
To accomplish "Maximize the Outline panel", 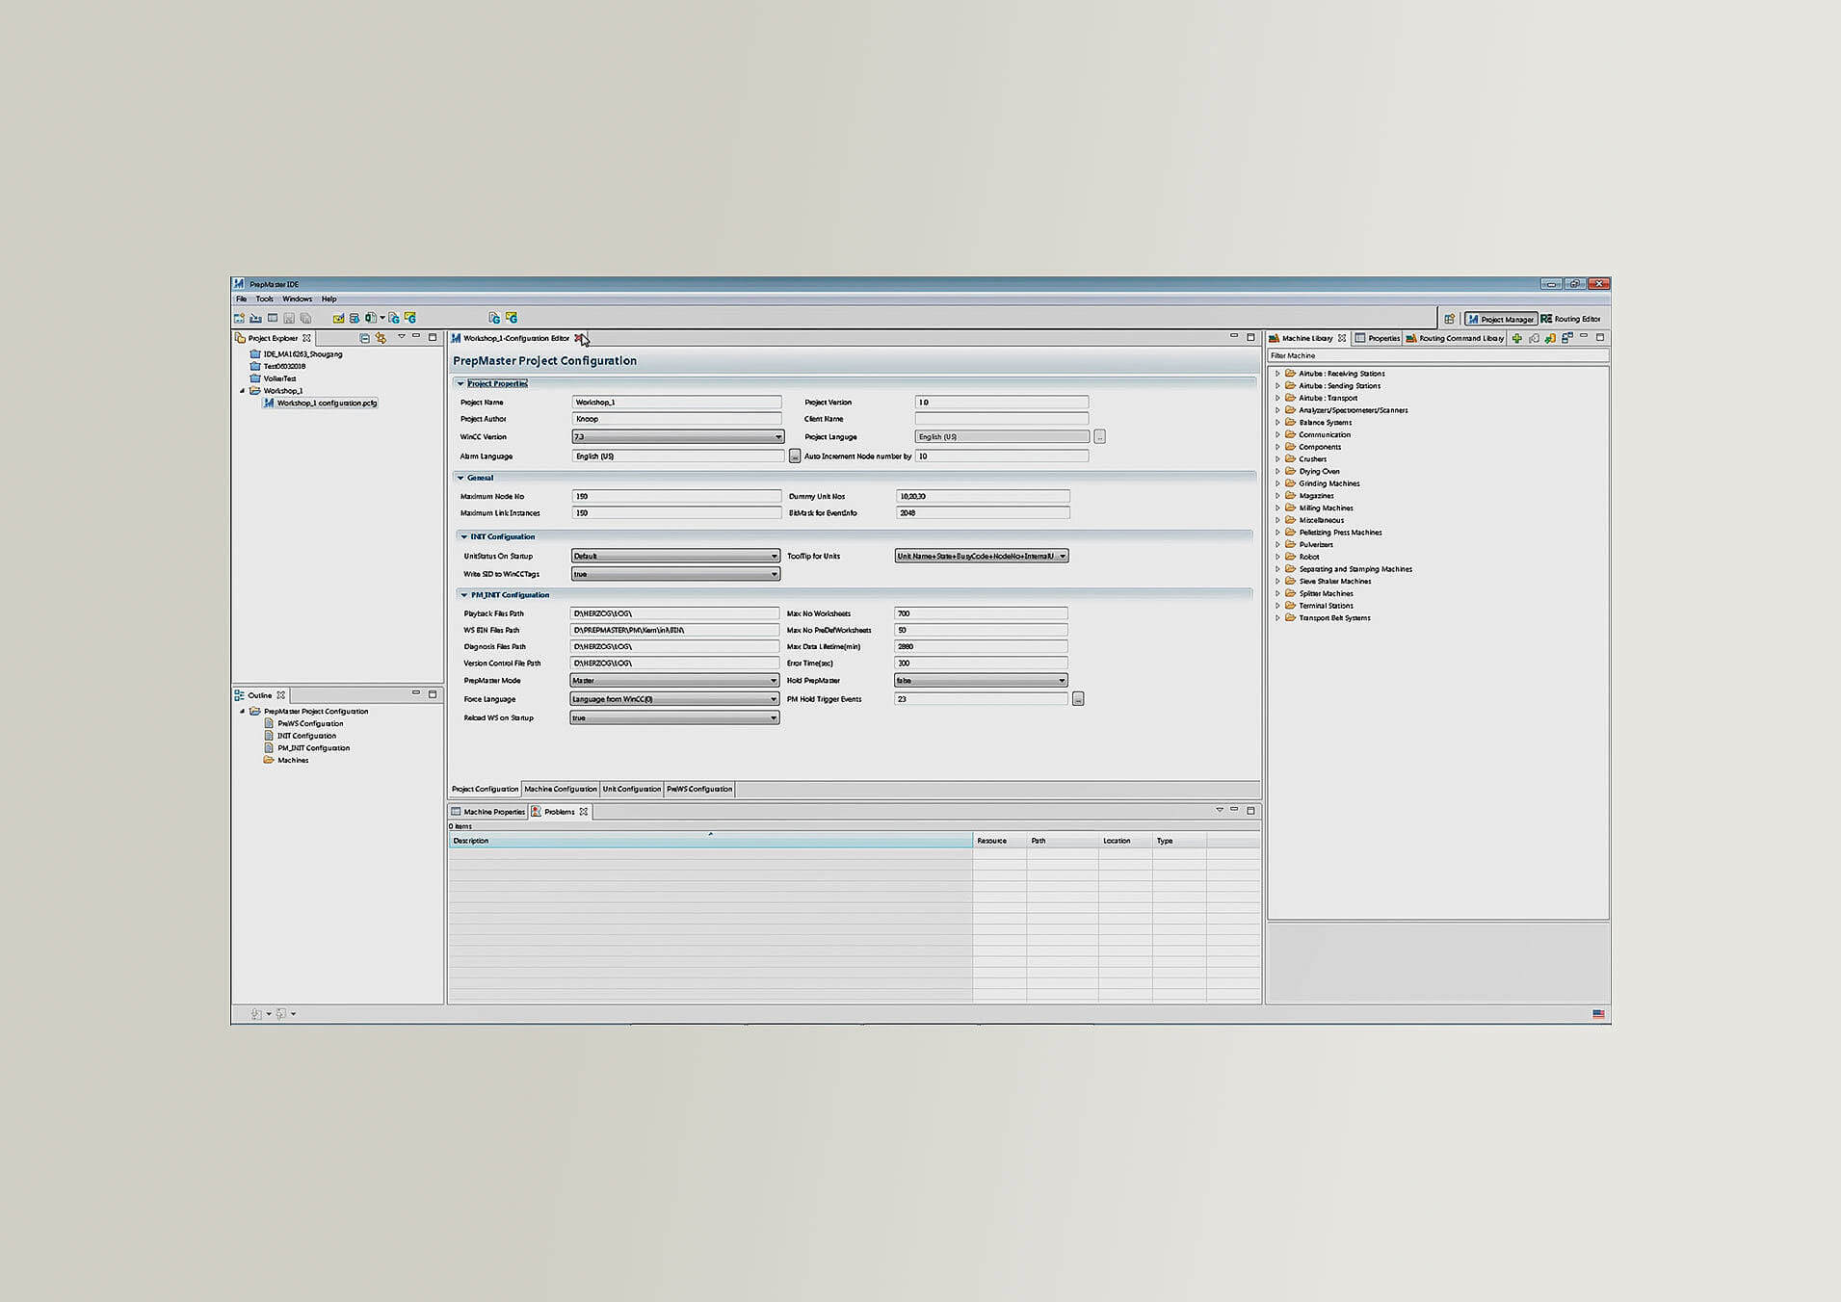I will click(x=433, y=693).
